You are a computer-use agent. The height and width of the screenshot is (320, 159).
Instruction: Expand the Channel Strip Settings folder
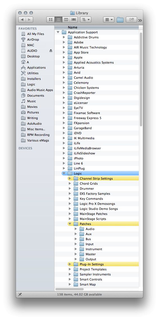pyautogui.click(x=70, y=178)
